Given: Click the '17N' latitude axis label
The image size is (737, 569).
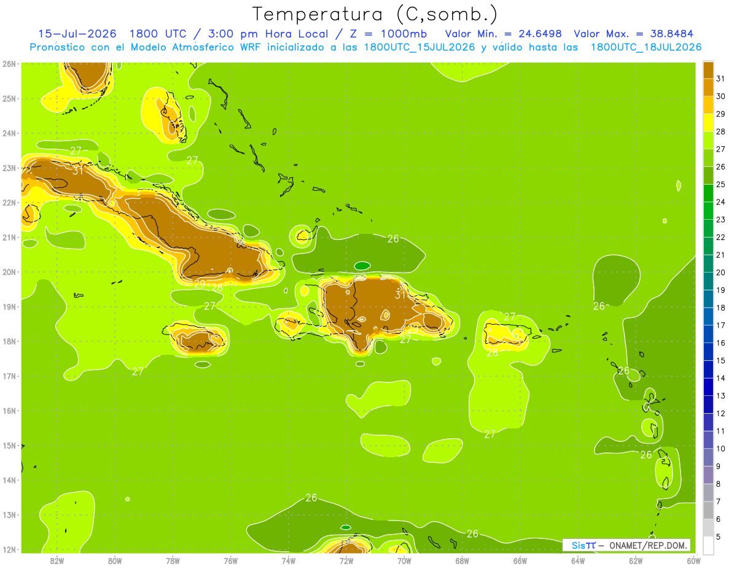Looking at the screenshot, I should point(9,376).
